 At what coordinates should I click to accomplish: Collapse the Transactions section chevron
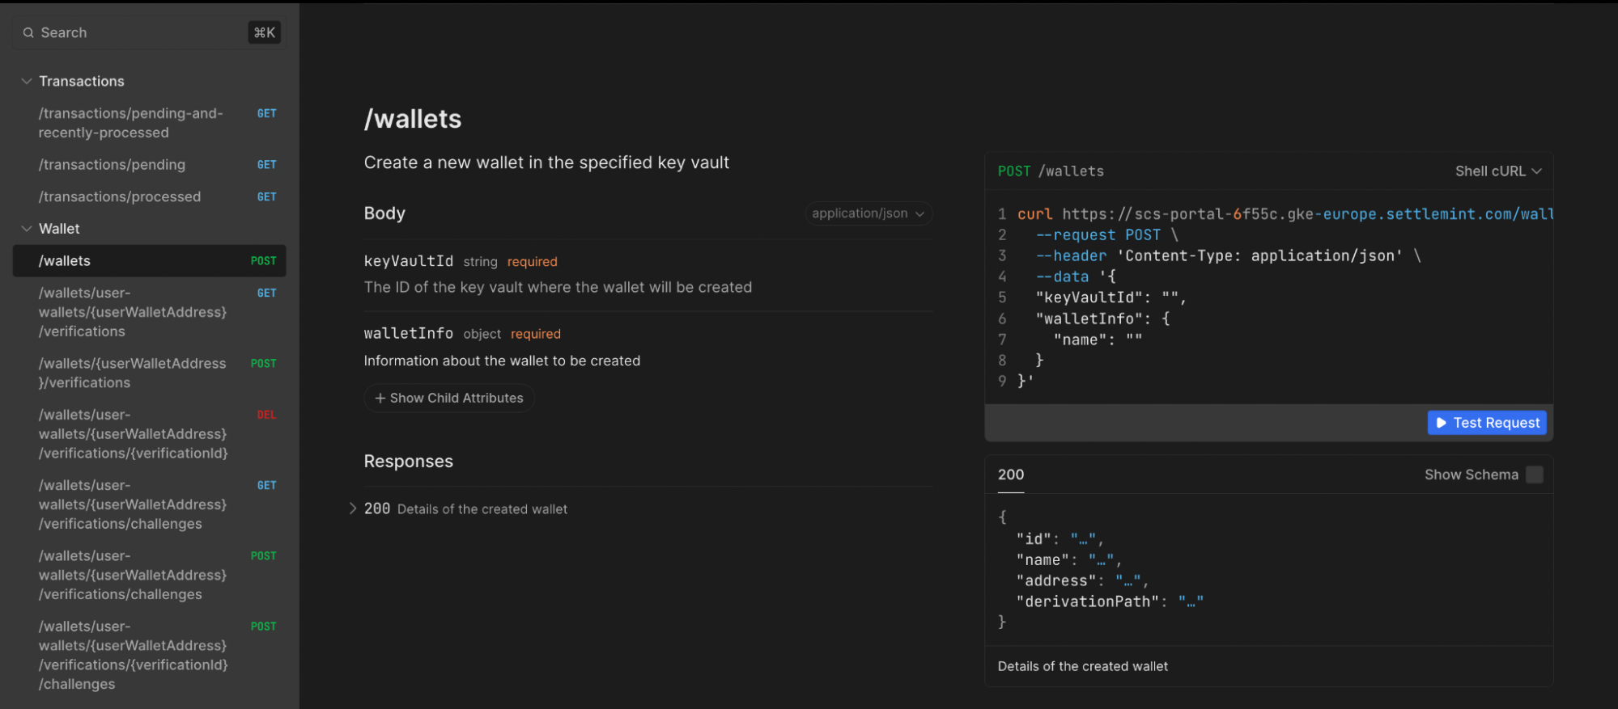coord(27,82)
